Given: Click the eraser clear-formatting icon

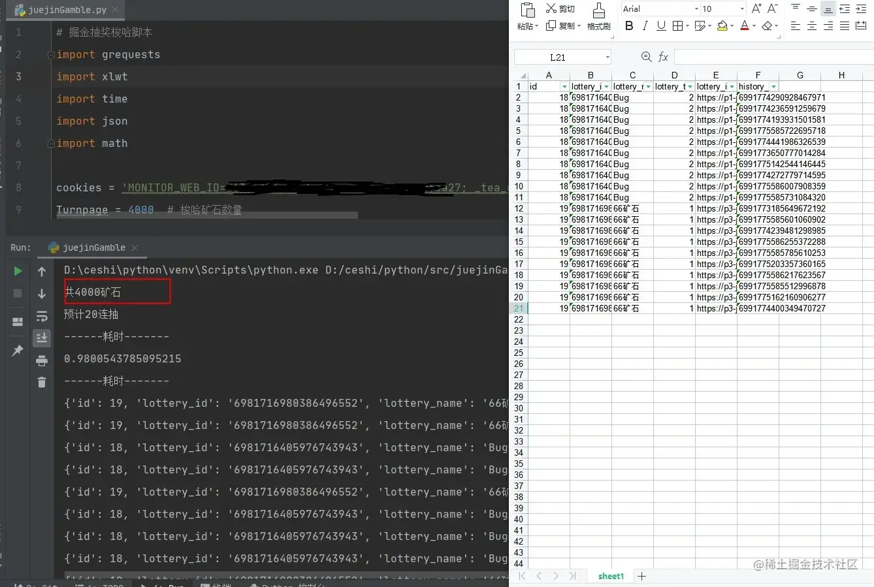Looking at the screenshot, I should (x=767, y=25).
